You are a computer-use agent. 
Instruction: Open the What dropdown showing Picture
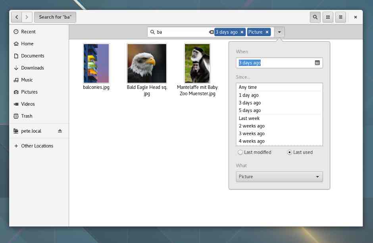click(x=279, y=176)
